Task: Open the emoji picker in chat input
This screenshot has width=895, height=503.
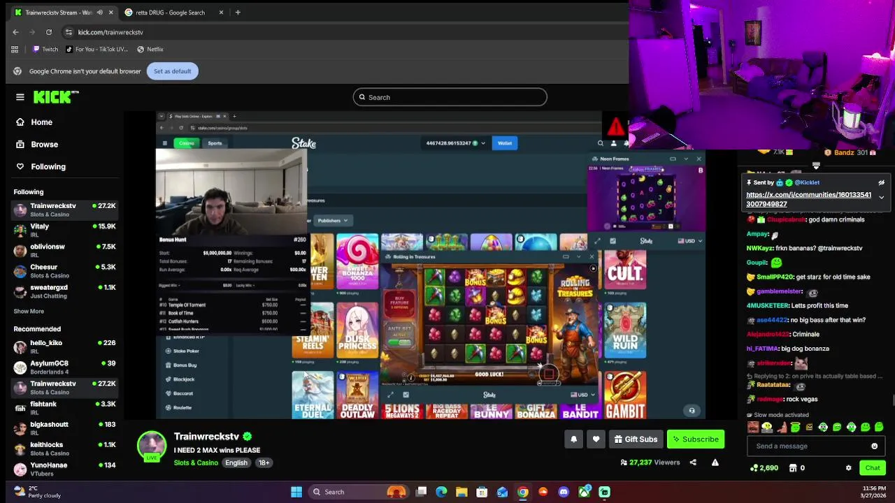Action: point(874,446)
